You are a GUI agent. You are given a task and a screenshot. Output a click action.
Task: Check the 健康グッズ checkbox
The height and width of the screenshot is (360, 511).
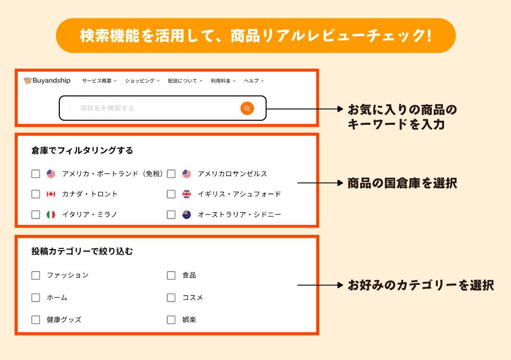(36, 320)
